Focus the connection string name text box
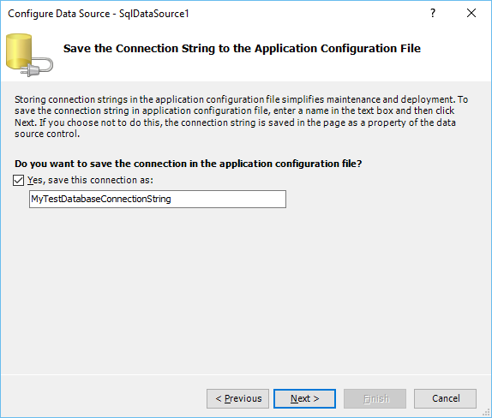Image resolution: width=492 pixels, height=418 pixels. [x=158, y=199]
